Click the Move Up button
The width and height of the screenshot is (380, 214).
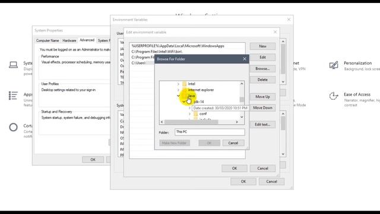[262, 96]
